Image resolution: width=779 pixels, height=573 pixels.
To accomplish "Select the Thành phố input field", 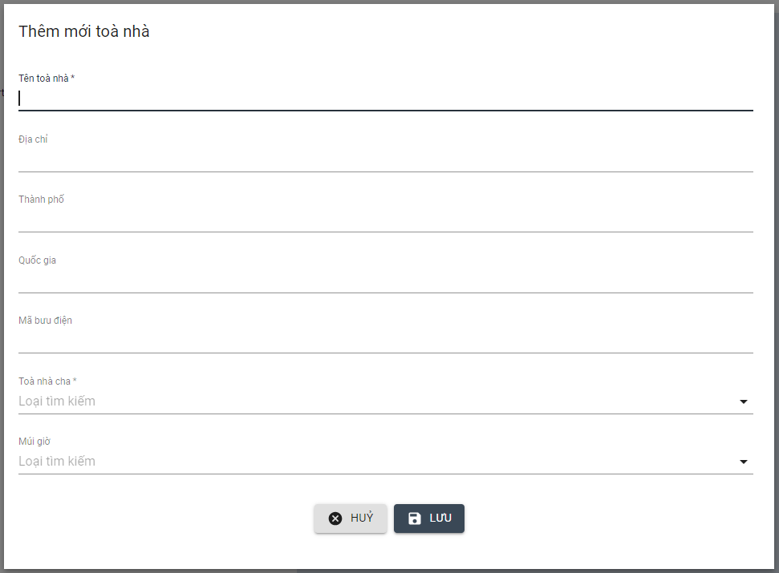I will (x=385, y=220).
